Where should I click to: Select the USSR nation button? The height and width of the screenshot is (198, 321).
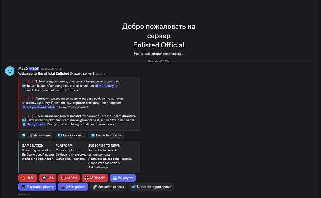(x=28, y=178)
